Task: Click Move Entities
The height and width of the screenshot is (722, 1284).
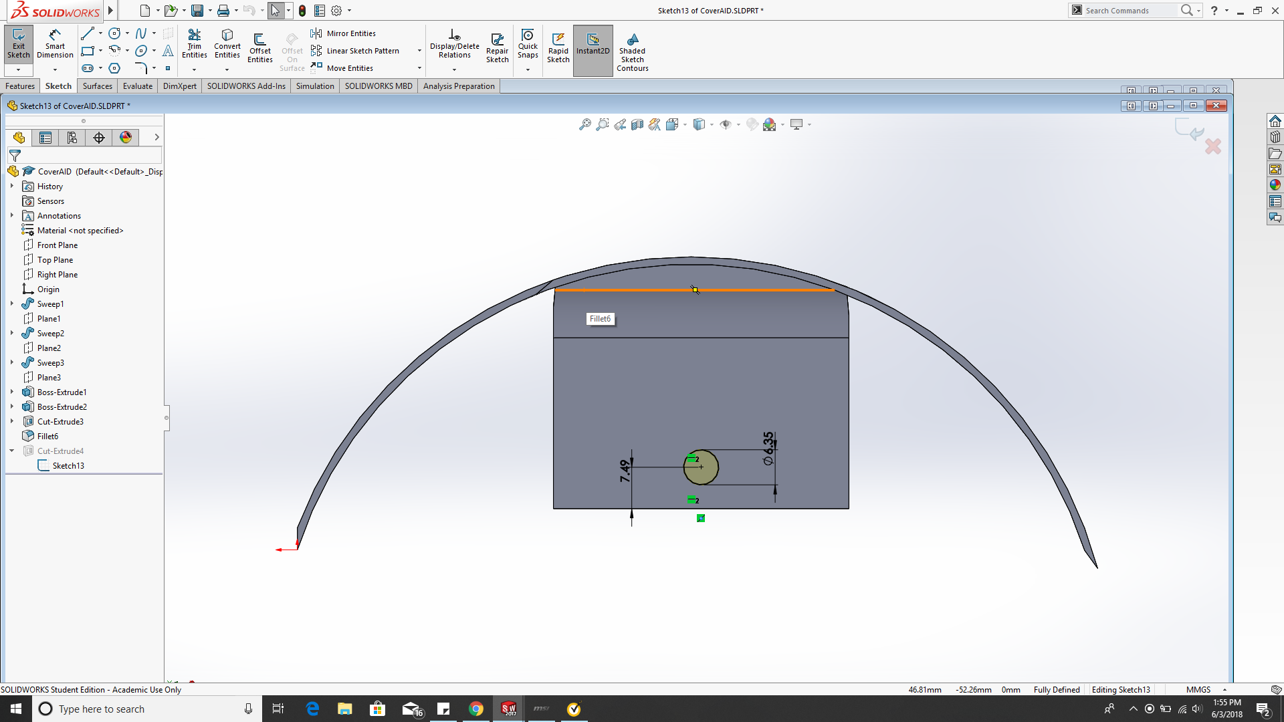Action: pyautogui.click(x=342, y=68)
